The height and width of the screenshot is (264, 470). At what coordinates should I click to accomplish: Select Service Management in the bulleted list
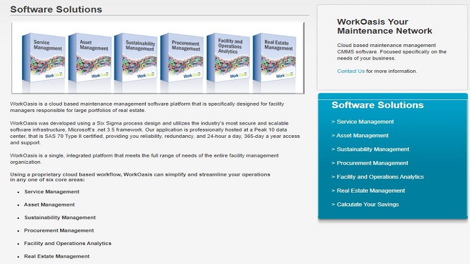tap(52, 192)
